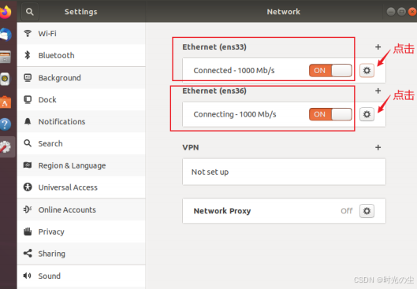Open the Bluetooth settings panel
Screen dimensions: 417x289
click(81, 55)
